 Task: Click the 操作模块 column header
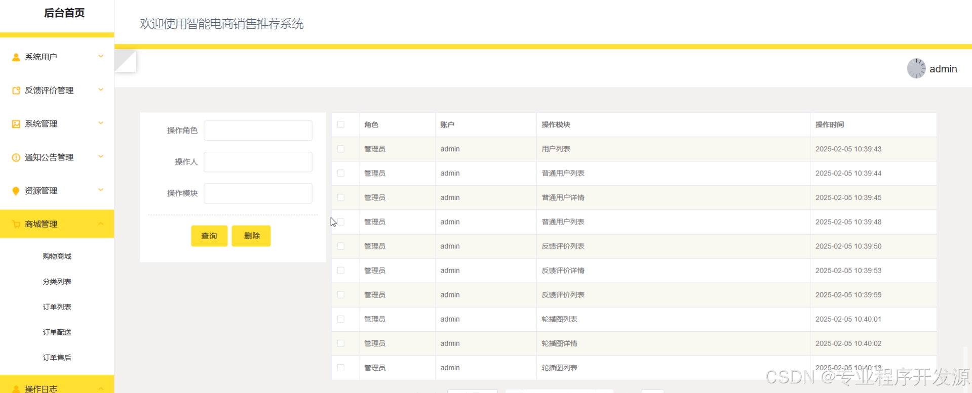(x=556, y=124)
